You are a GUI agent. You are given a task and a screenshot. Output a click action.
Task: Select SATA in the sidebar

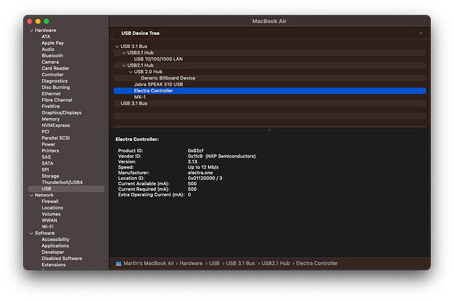click(x=47, y=163)
